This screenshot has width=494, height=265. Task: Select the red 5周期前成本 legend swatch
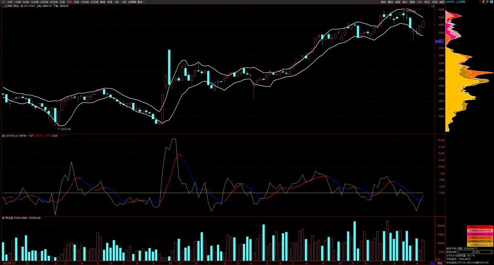[480, 227]
